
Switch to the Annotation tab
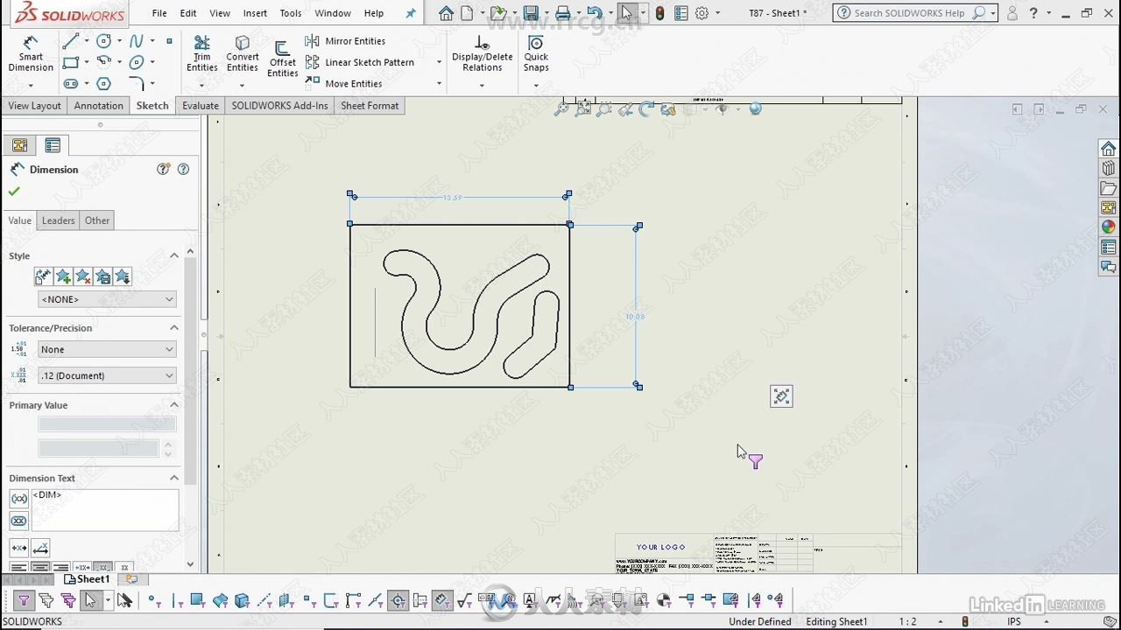coord(98,106)
